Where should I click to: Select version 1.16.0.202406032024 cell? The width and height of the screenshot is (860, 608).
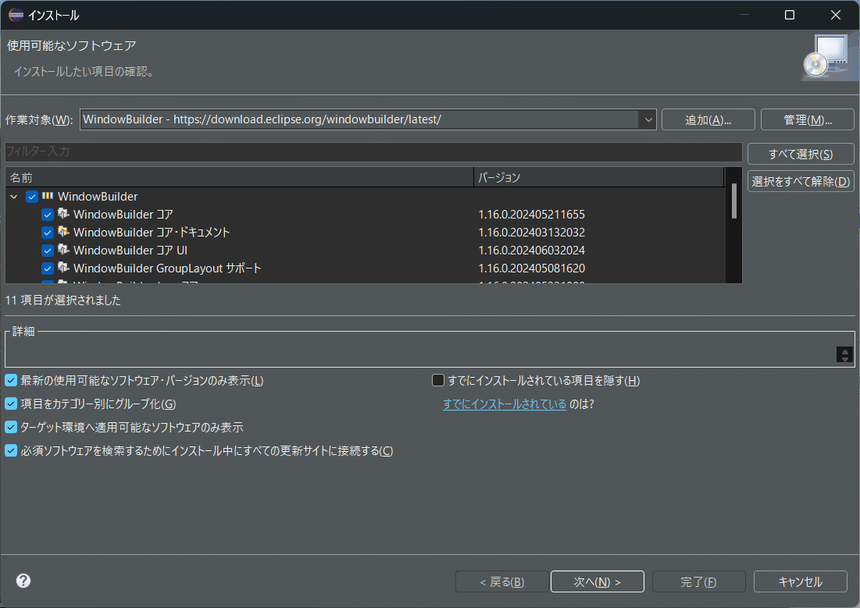pyautogui.click(x=531, y=251)
